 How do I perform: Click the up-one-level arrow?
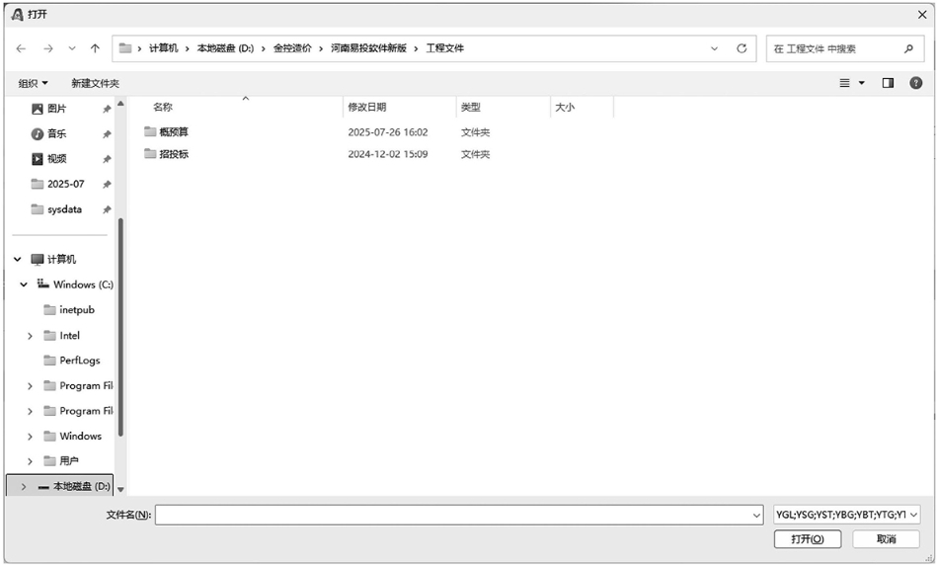coord(95,48)
